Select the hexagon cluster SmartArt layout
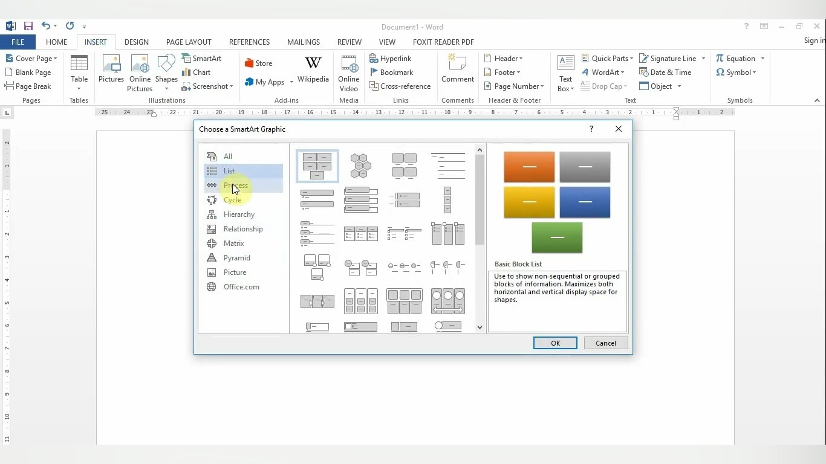This screenshot has height=464, width=826. [360, 166]
